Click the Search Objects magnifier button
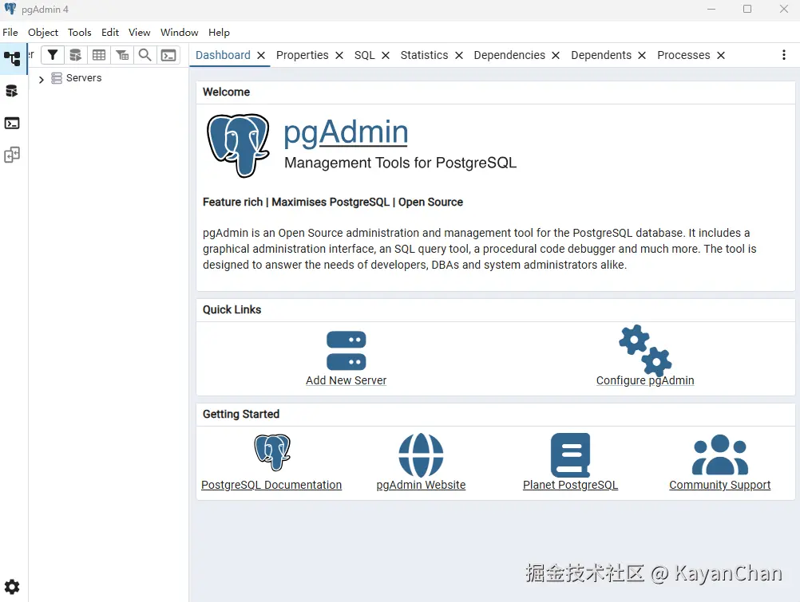Screen dimensions: 800x602 click(x=145, y=55)
